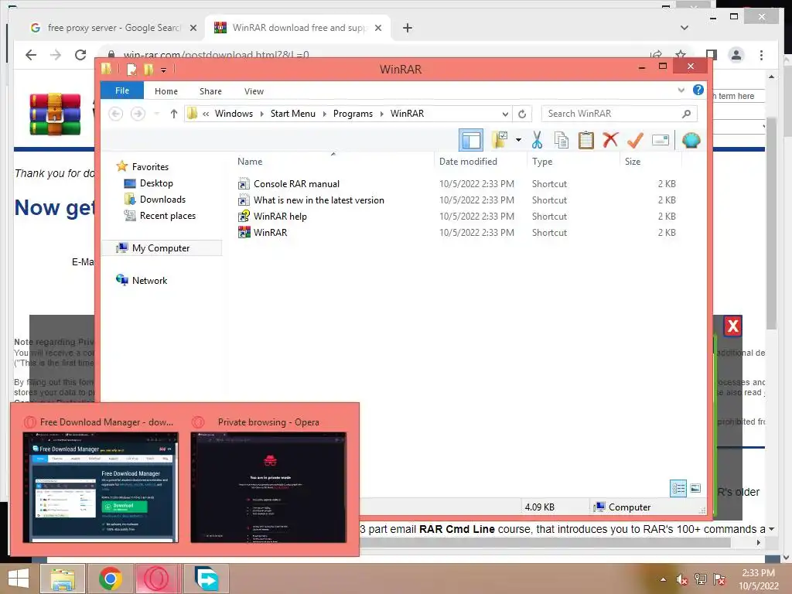Click the blue shell icon in toolbar
The image size is (792, 594).
[691, 140]
